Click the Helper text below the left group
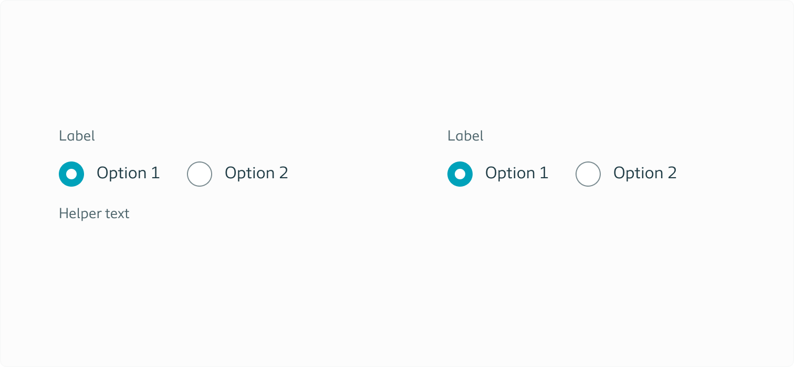 (x=94, y=213)
